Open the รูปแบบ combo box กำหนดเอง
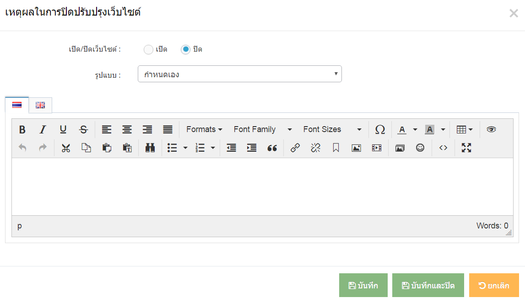The image size is (525, 303). click(x=240, y=74)
